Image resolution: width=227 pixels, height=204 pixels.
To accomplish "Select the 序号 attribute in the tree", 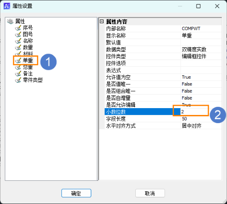I will [x=28, y=28].
